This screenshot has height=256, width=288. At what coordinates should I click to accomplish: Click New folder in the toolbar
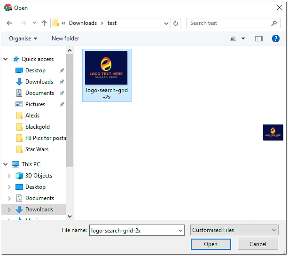click(x=65, y=39)
